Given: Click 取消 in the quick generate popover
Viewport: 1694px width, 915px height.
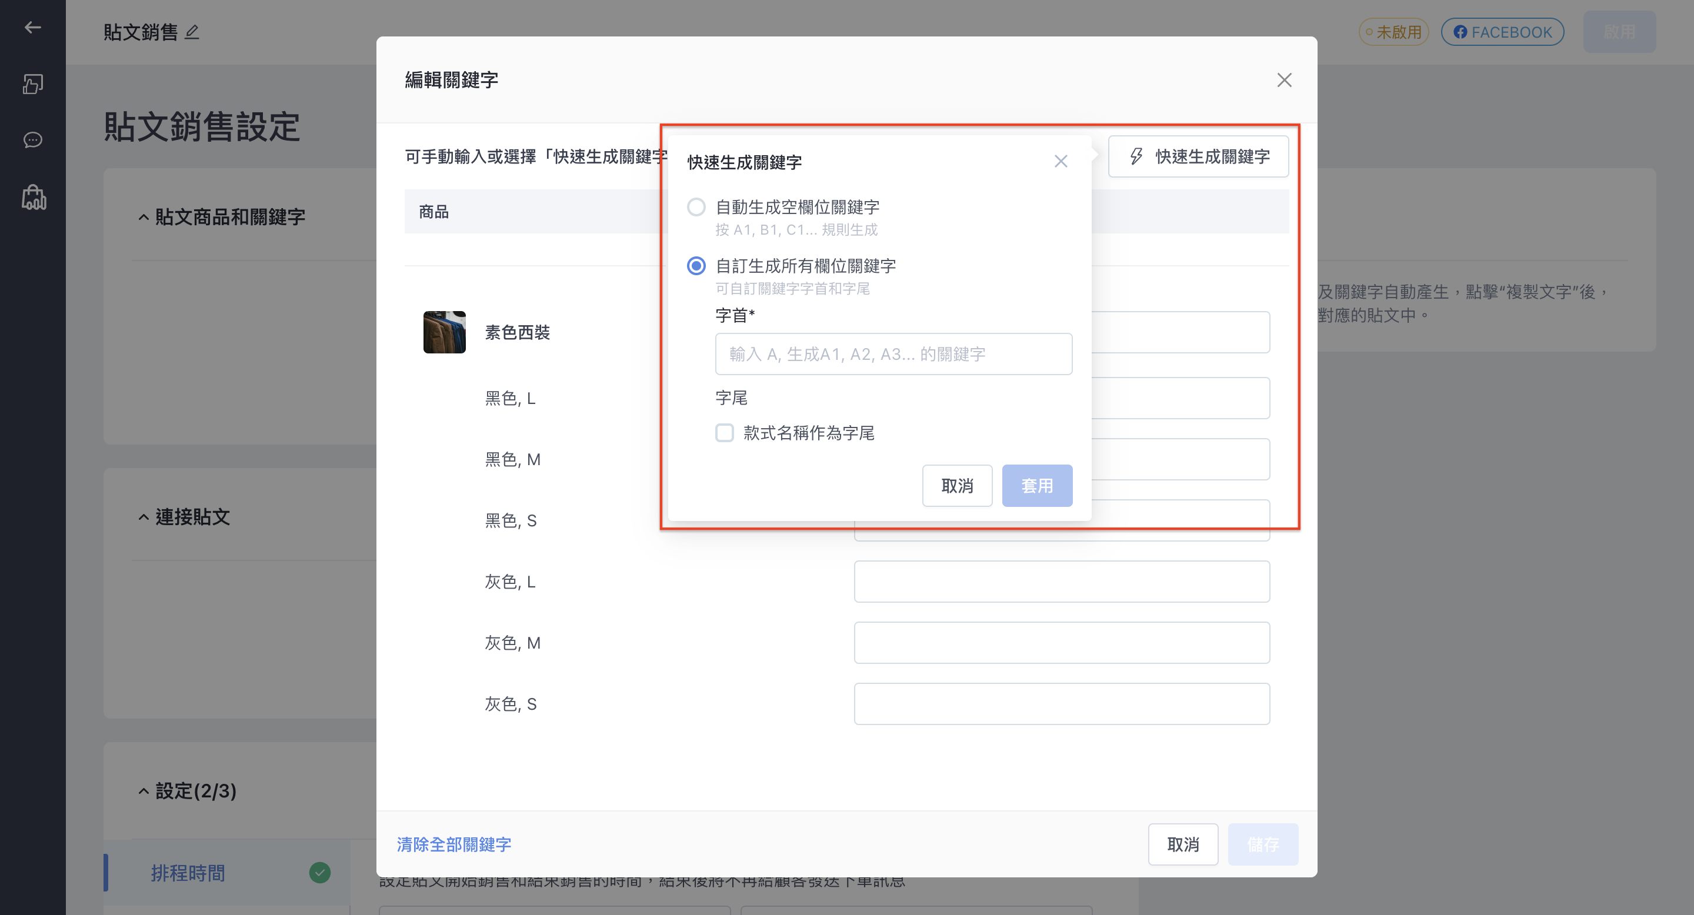Looking at the screenshot, I should (x=957, y=486).
